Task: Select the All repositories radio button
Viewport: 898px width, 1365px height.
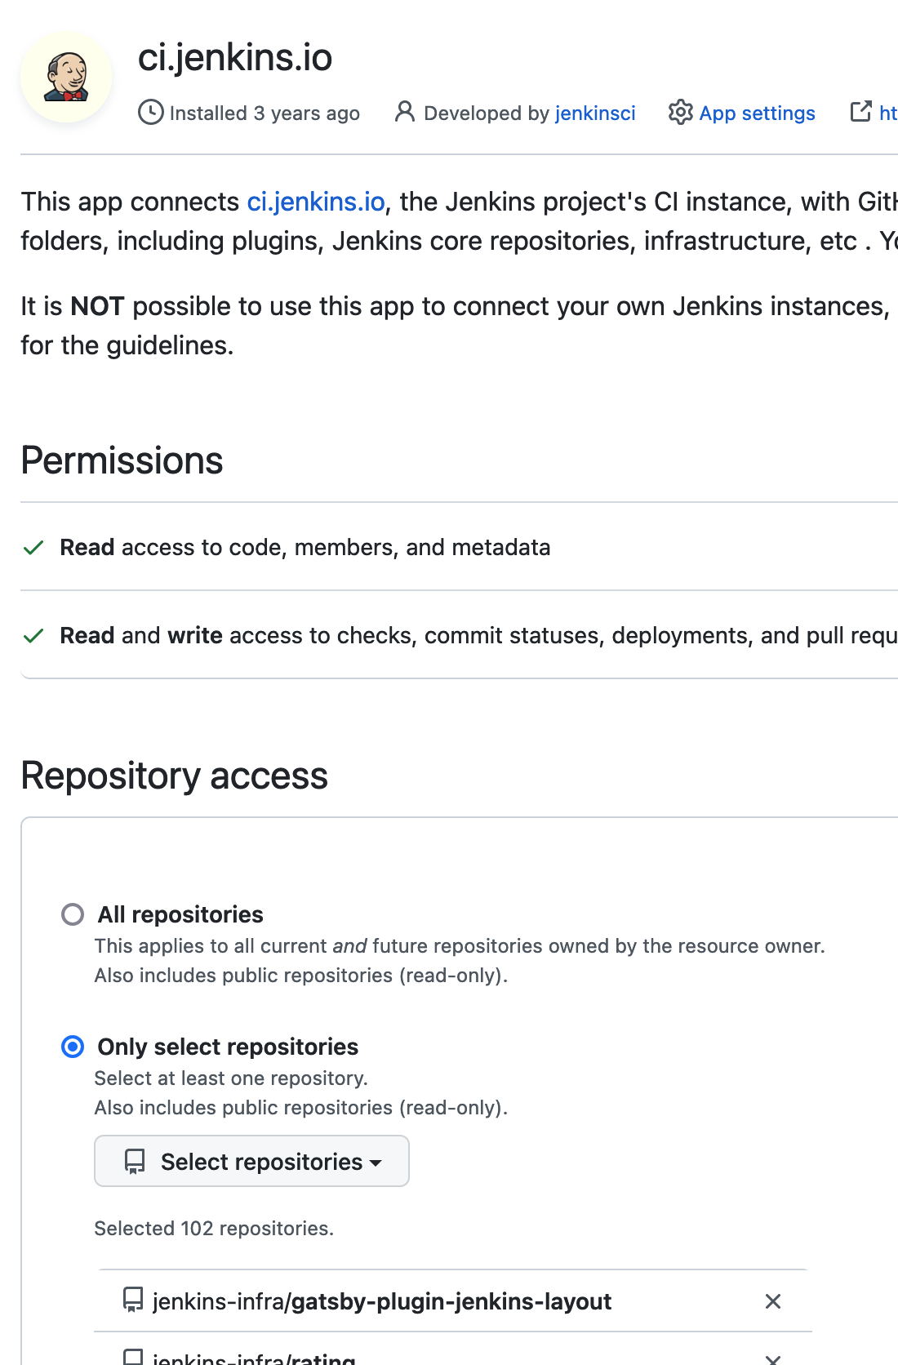Action: click(x=72, y=914)
